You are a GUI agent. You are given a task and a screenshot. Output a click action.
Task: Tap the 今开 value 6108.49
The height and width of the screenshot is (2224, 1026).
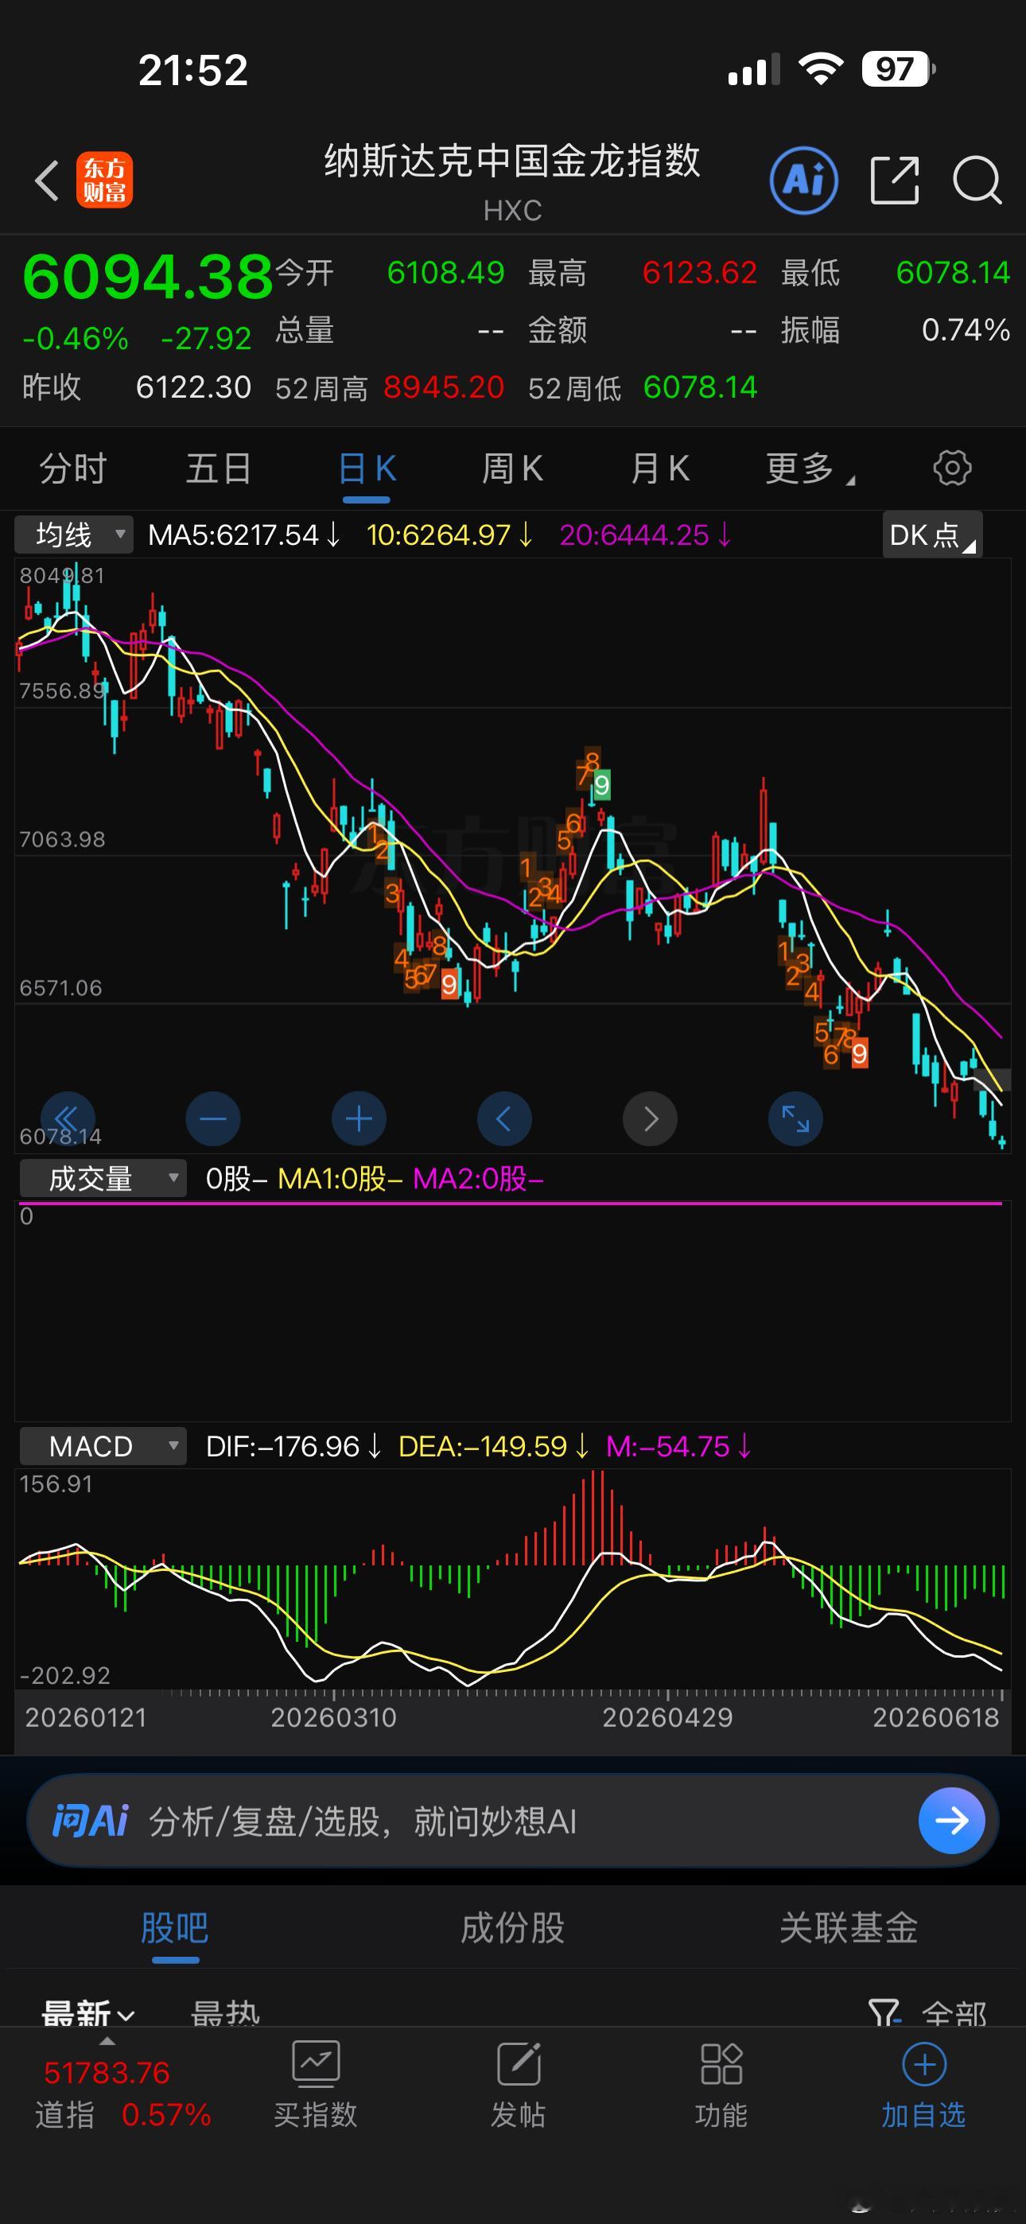445,273
